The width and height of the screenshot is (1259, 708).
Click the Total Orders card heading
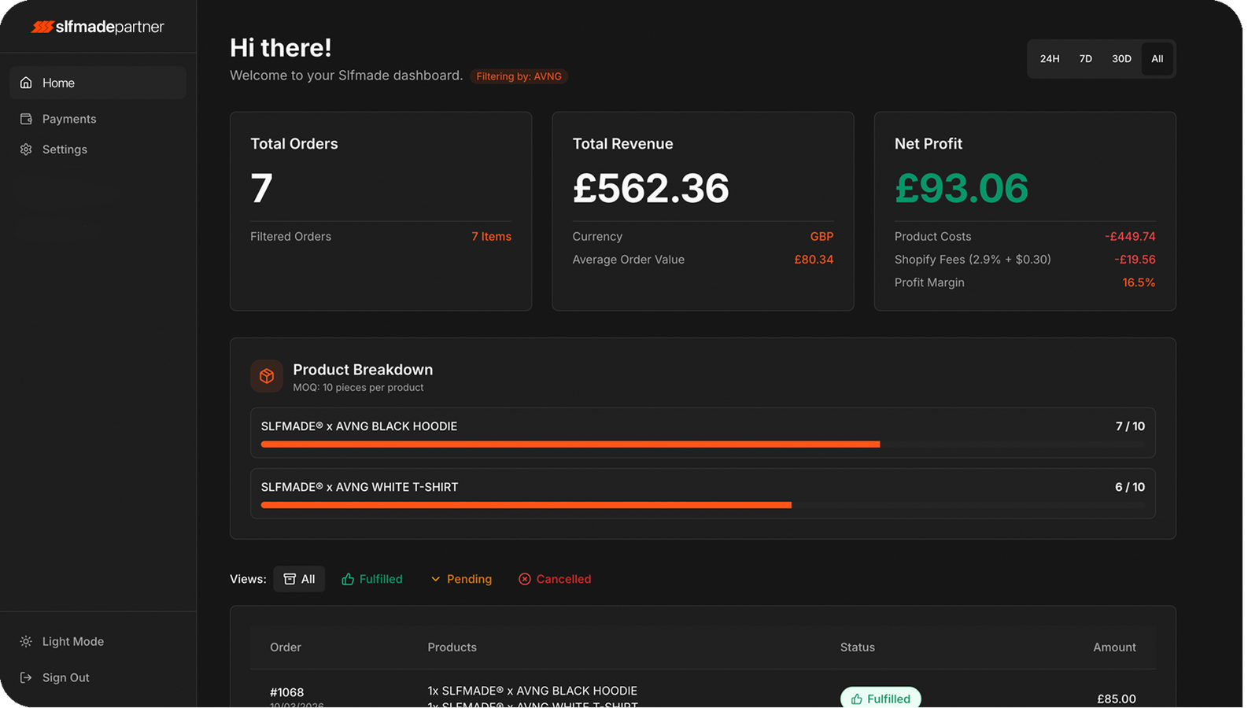click(294, 144)
